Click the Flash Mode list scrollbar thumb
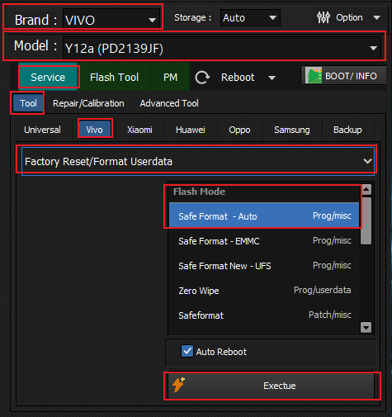Screen dimensions: 392x417 pos(366,220)
